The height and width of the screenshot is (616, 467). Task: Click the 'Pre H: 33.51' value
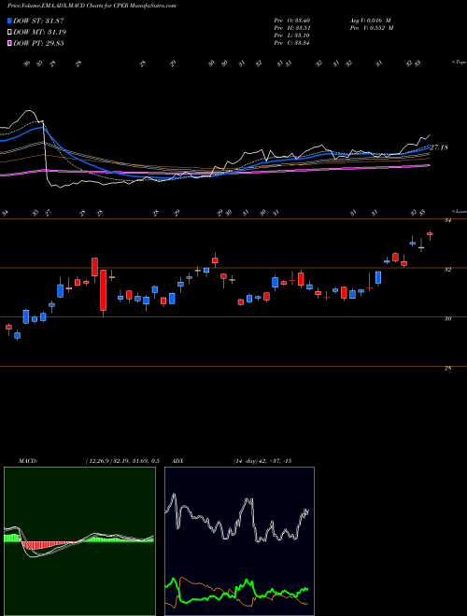[292, 28]
